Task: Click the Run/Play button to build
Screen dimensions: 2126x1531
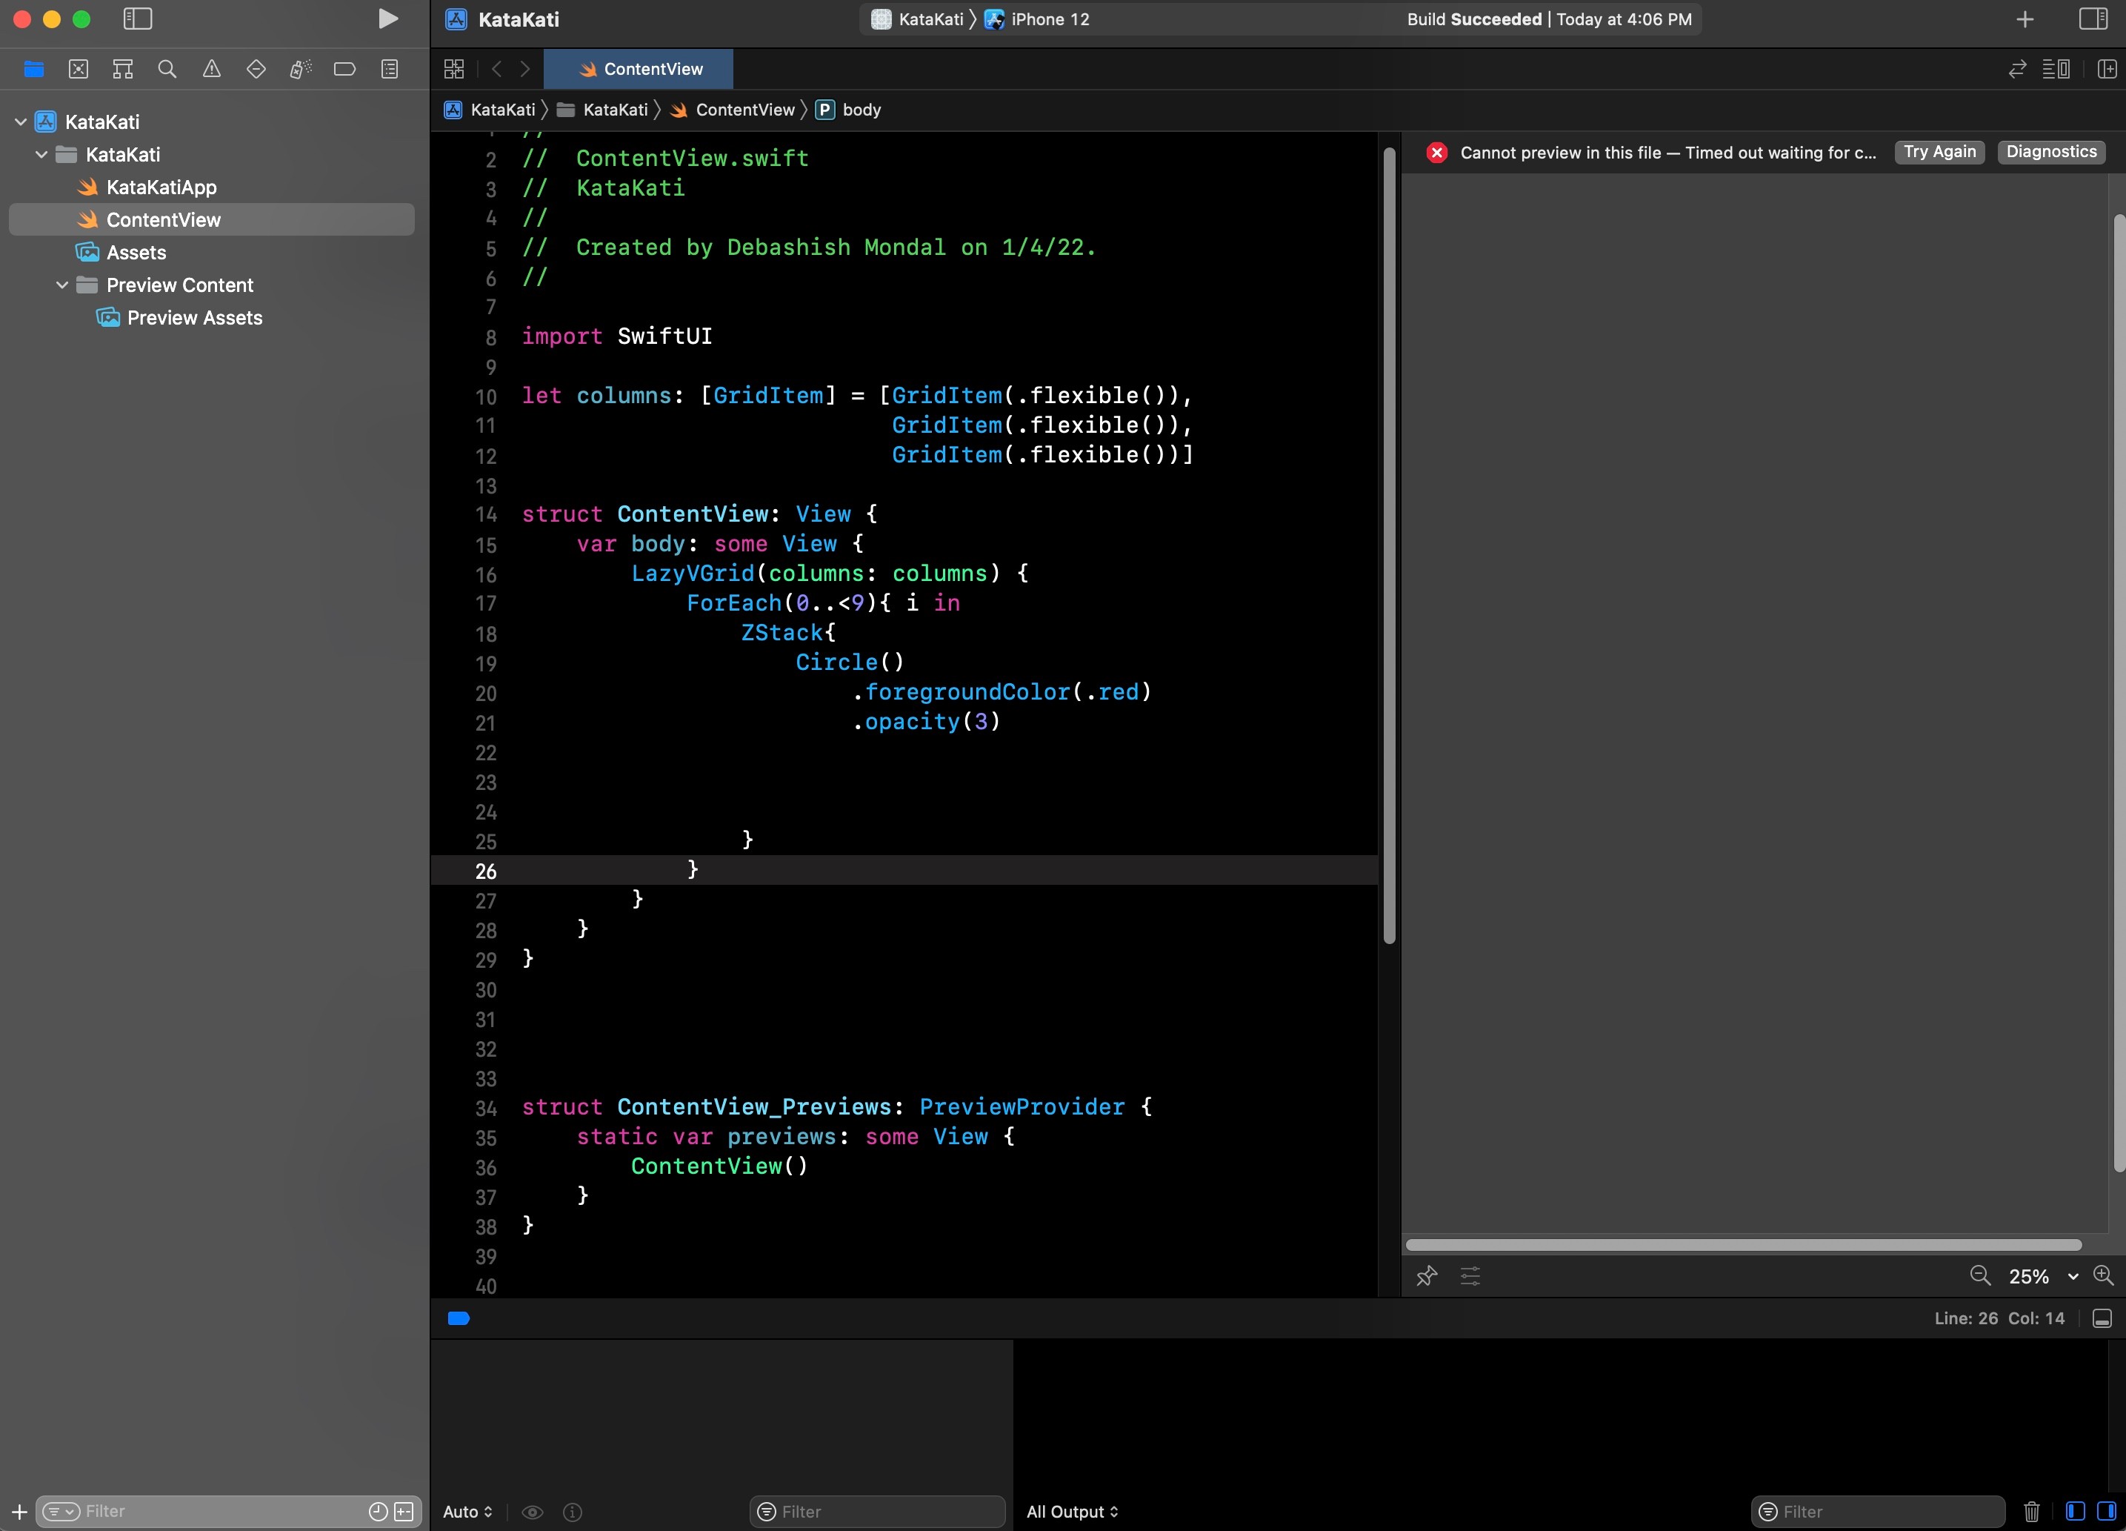Action: pos(384,20)
